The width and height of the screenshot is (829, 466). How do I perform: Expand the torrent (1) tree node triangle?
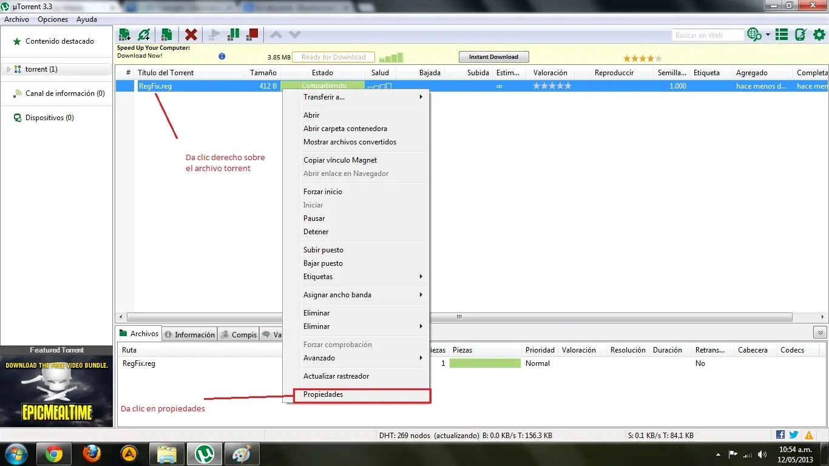click(8, 69)
